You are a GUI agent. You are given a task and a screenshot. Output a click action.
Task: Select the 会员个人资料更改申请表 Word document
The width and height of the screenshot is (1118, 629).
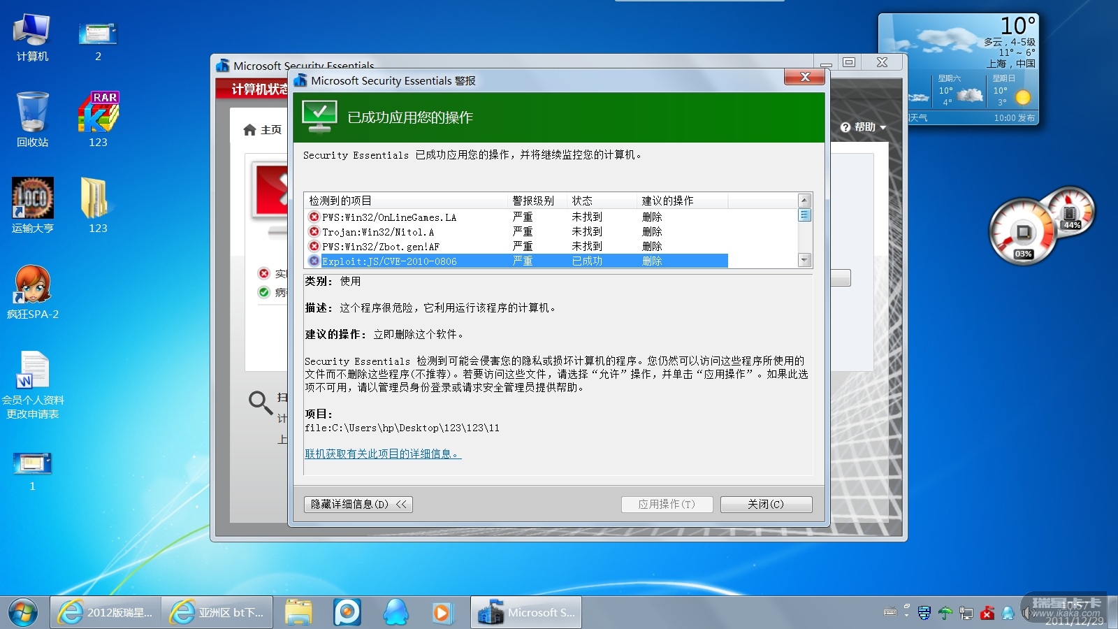(32, 384)
